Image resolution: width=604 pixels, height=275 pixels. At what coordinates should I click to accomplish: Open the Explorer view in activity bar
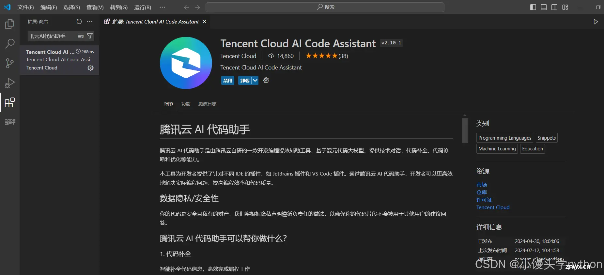point(10,24)
